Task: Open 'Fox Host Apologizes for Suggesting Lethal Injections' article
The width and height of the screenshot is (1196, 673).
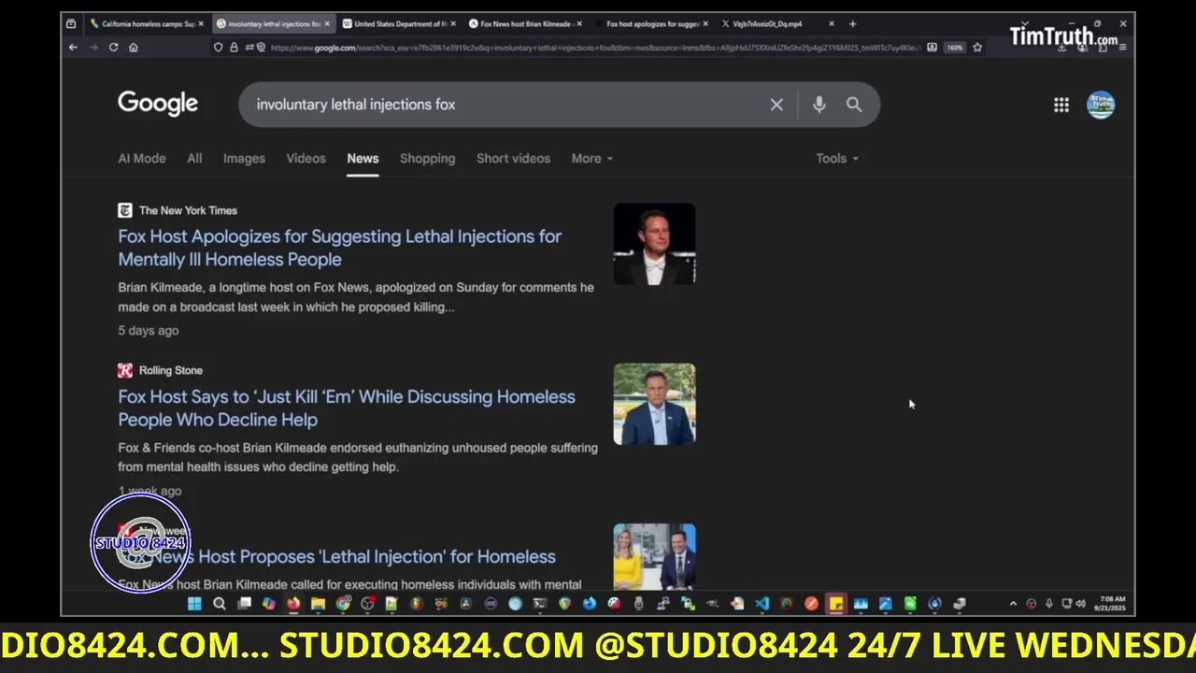Action: tap(340, 248)
